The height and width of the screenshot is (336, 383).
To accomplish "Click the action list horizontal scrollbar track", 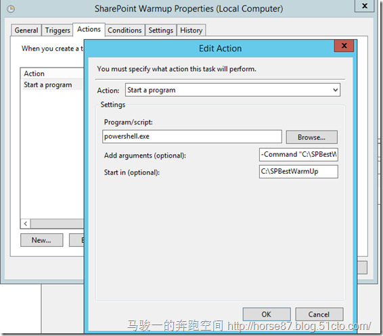I will point(57,224).
